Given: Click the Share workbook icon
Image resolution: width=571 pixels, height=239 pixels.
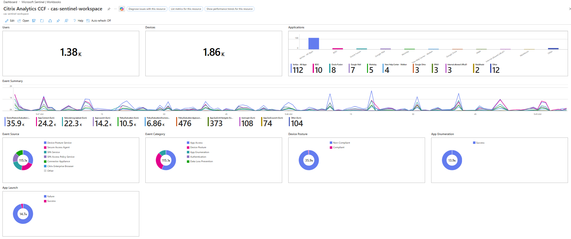Looking at the screenshot, I should [50, 21].
